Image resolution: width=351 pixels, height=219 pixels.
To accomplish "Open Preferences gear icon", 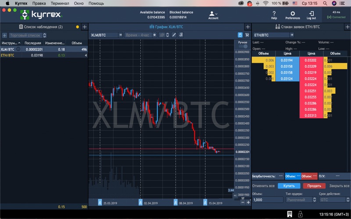I will click(x=293, y=15).
